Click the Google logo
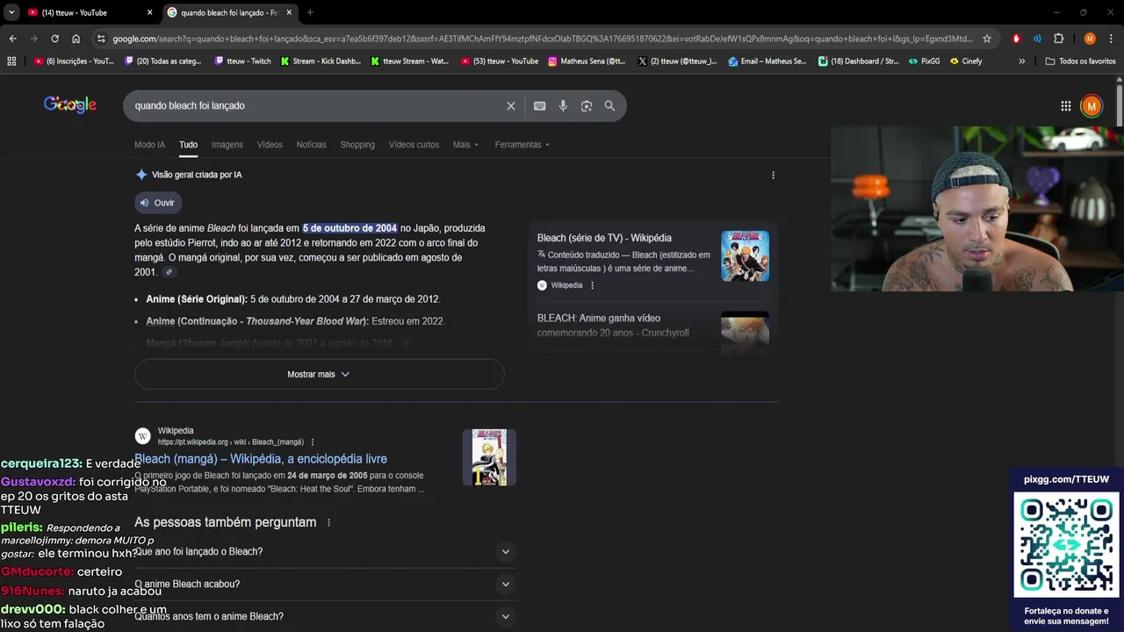Viewport: 1124px width, 632px height. [x=70, y=105]
